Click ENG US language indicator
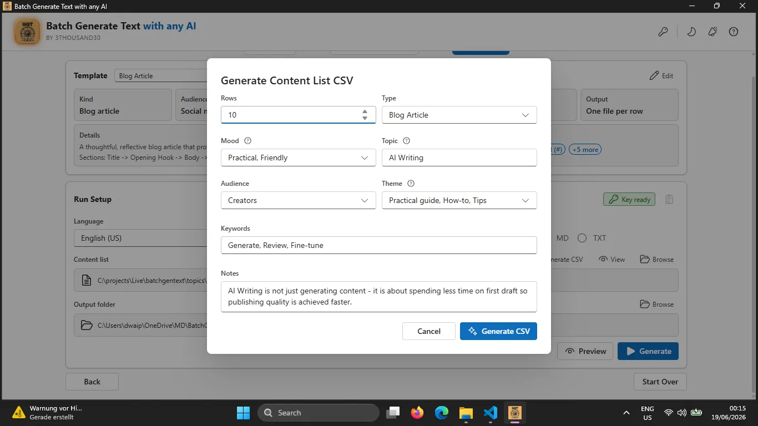Screen dimensions: 758x426 648,413
